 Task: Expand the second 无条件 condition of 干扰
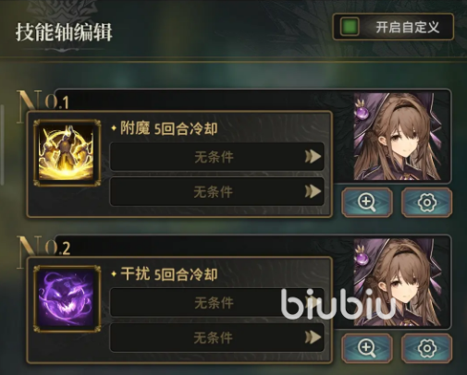(216, 337)
